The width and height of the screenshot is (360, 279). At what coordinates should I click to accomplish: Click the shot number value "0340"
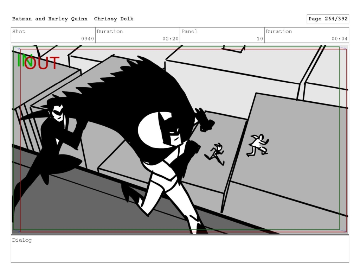tap(88, 39)
